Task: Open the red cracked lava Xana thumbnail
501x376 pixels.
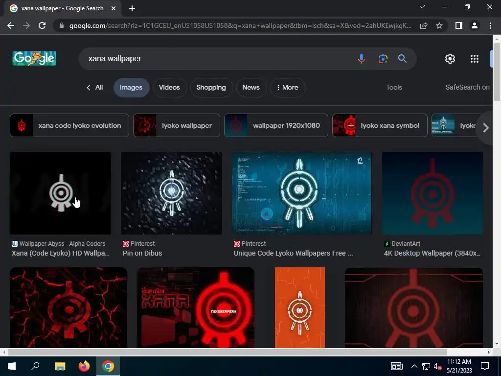Action: click(68, 307)
